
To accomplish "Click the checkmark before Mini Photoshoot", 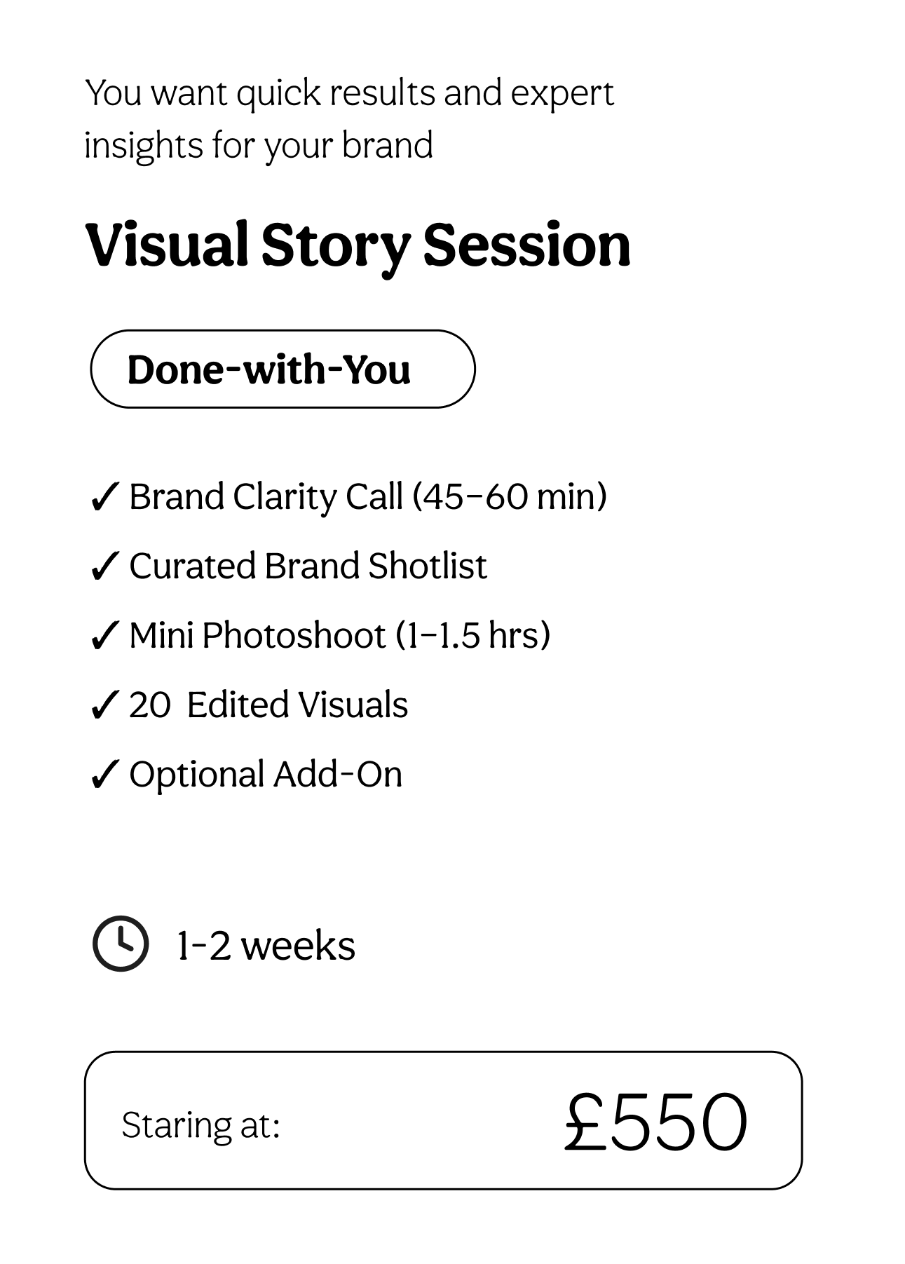I will tap(104, 637).
